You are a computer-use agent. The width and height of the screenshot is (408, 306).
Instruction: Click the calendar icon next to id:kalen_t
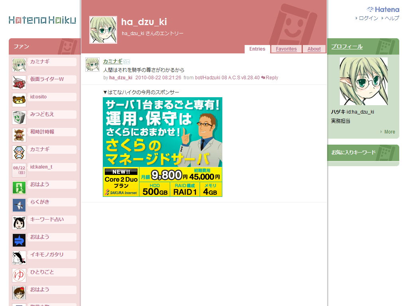coord(19,170)
